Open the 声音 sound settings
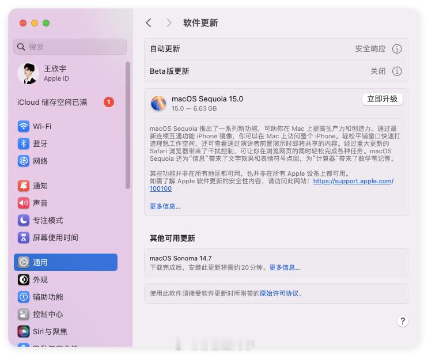The image size is (428, 355). coord(66,203)
